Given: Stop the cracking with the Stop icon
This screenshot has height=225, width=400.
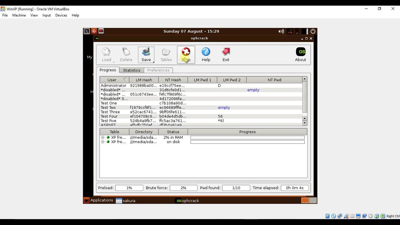Looking at the screenshot, I should tap(186, 52).
